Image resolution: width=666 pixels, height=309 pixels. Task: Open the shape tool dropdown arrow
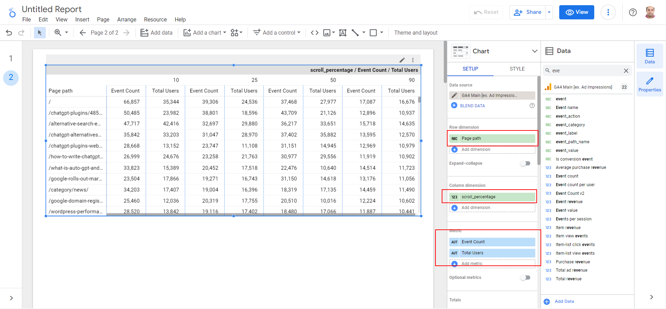pos(382,33)
